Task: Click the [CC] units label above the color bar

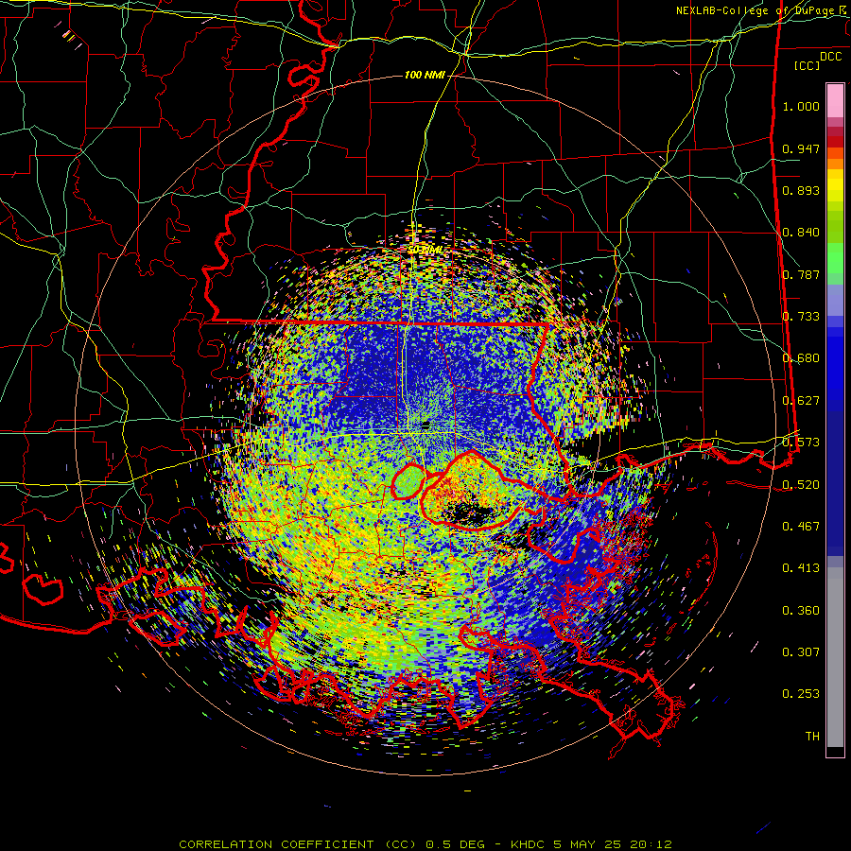Action: pos(808,65)
